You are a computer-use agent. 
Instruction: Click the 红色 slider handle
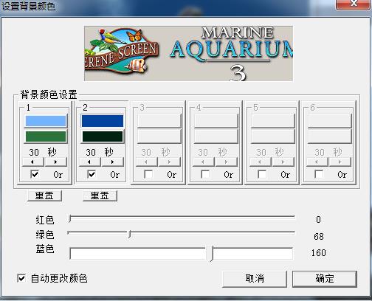(x=70, y=218)
